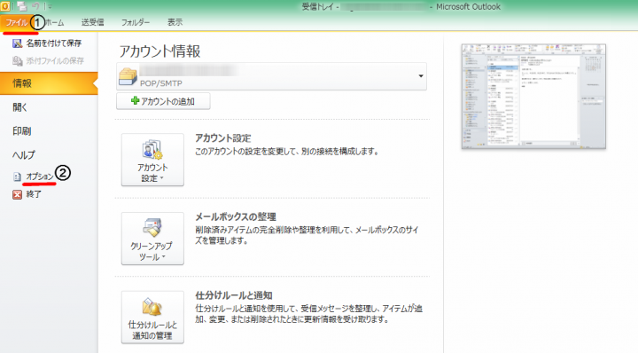Open the アカウント設定 dropdown button
This screenshot has width=638, height=353.
tap(152, 160)
